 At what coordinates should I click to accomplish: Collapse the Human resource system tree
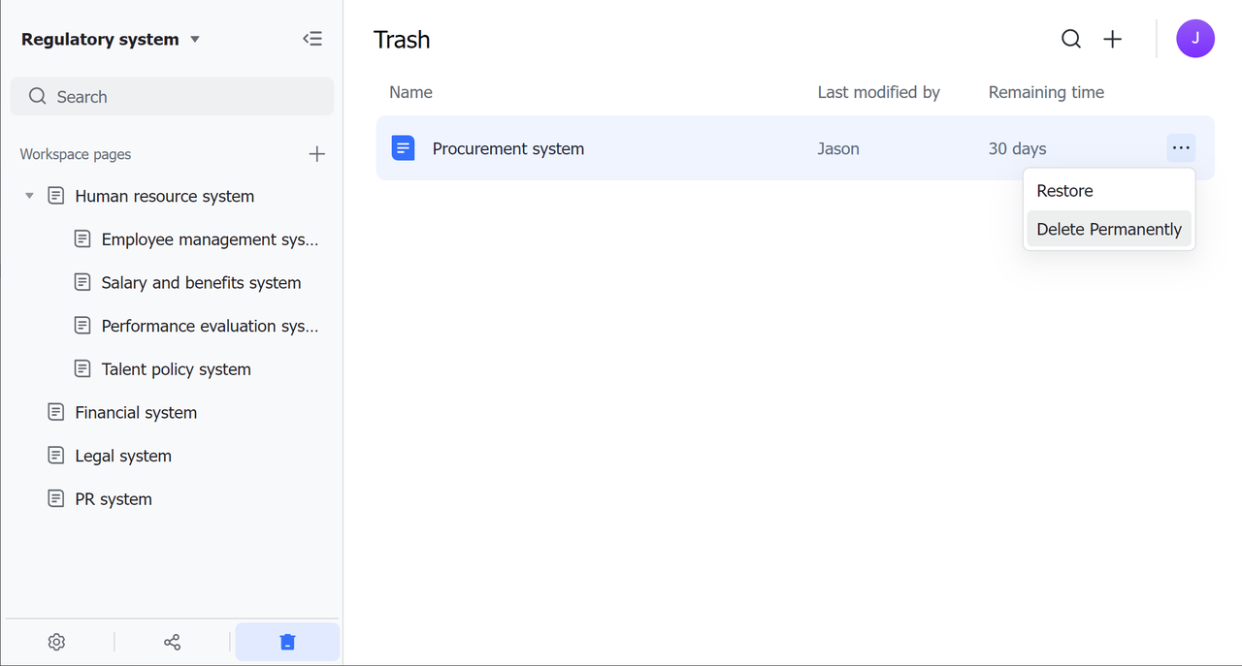29,196
